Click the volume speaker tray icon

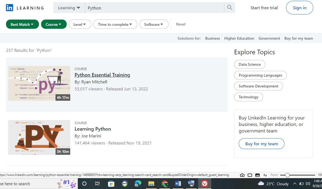308,184
